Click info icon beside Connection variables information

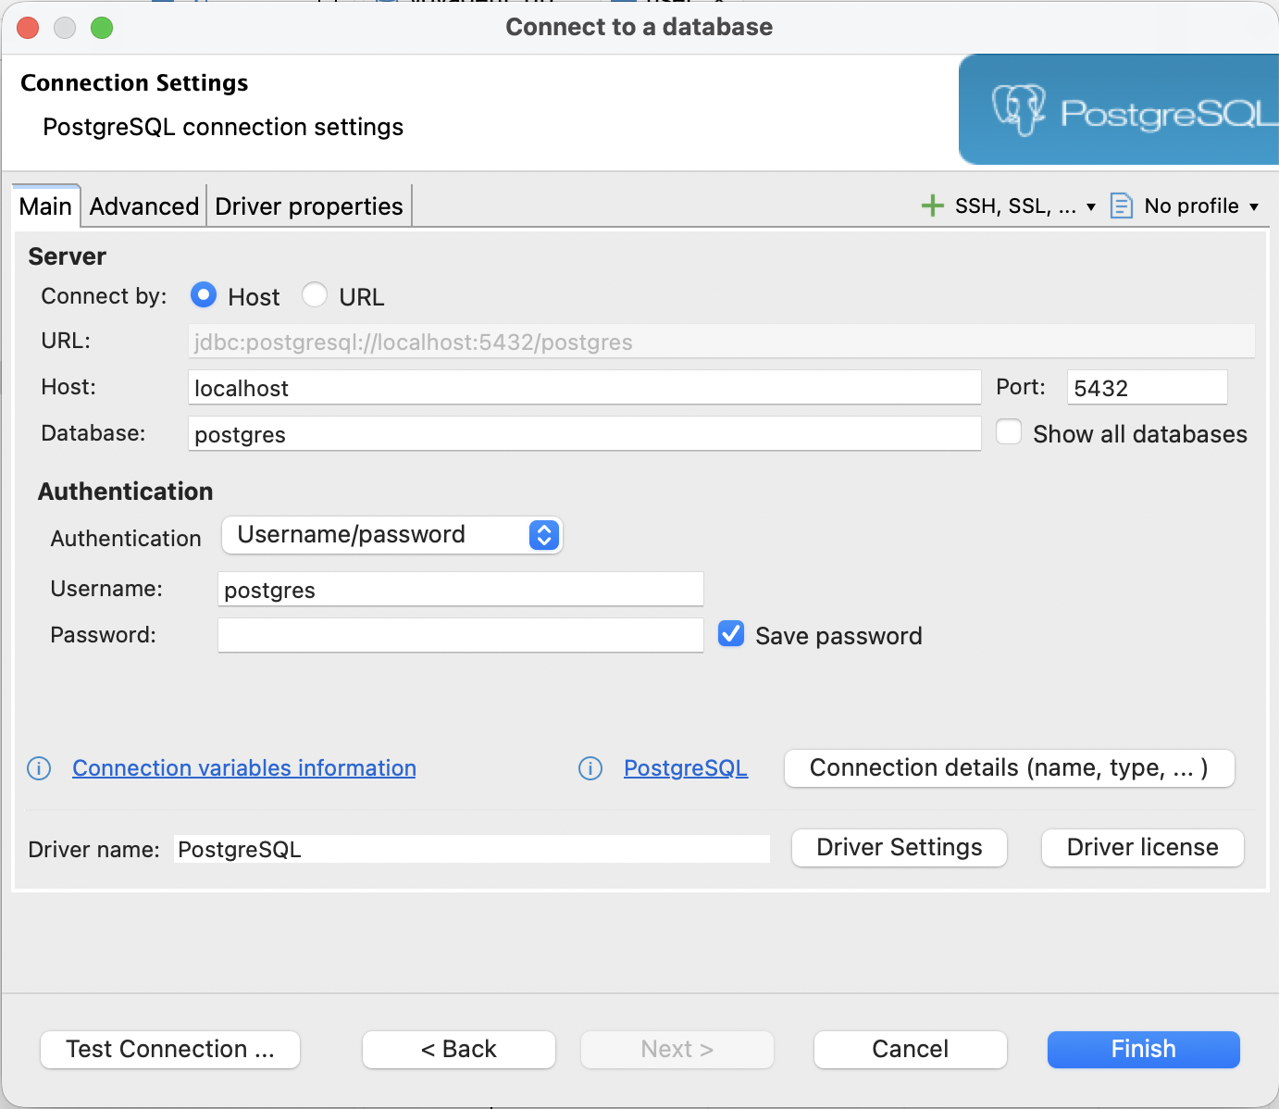pyautogui.click(x=39, y=768)
